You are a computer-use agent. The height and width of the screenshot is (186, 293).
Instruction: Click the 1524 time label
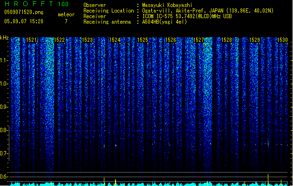[x=115, y=40]
